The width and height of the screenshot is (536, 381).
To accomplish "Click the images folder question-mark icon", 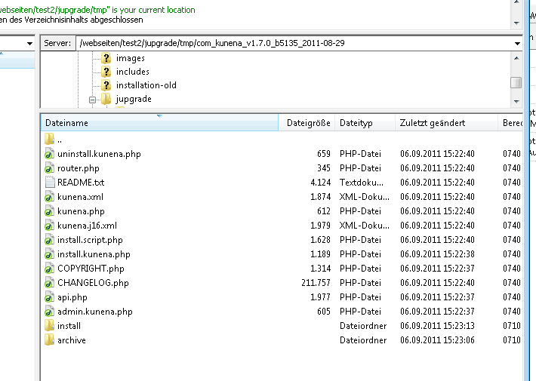I will pyautogui.click(x=106, y=58).
